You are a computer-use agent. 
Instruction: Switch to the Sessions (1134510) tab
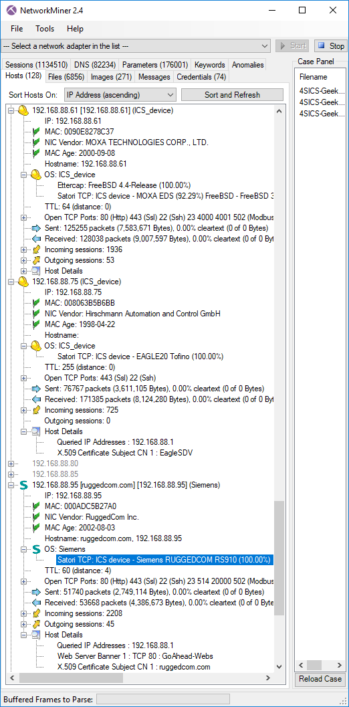point(36,64)
